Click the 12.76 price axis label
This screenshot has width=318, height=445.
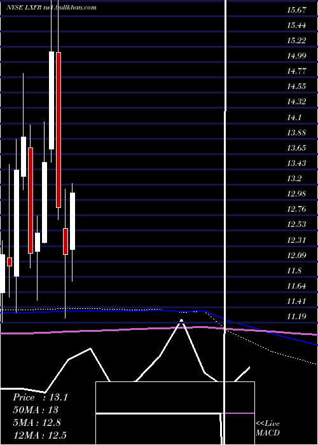pos(296,209)
